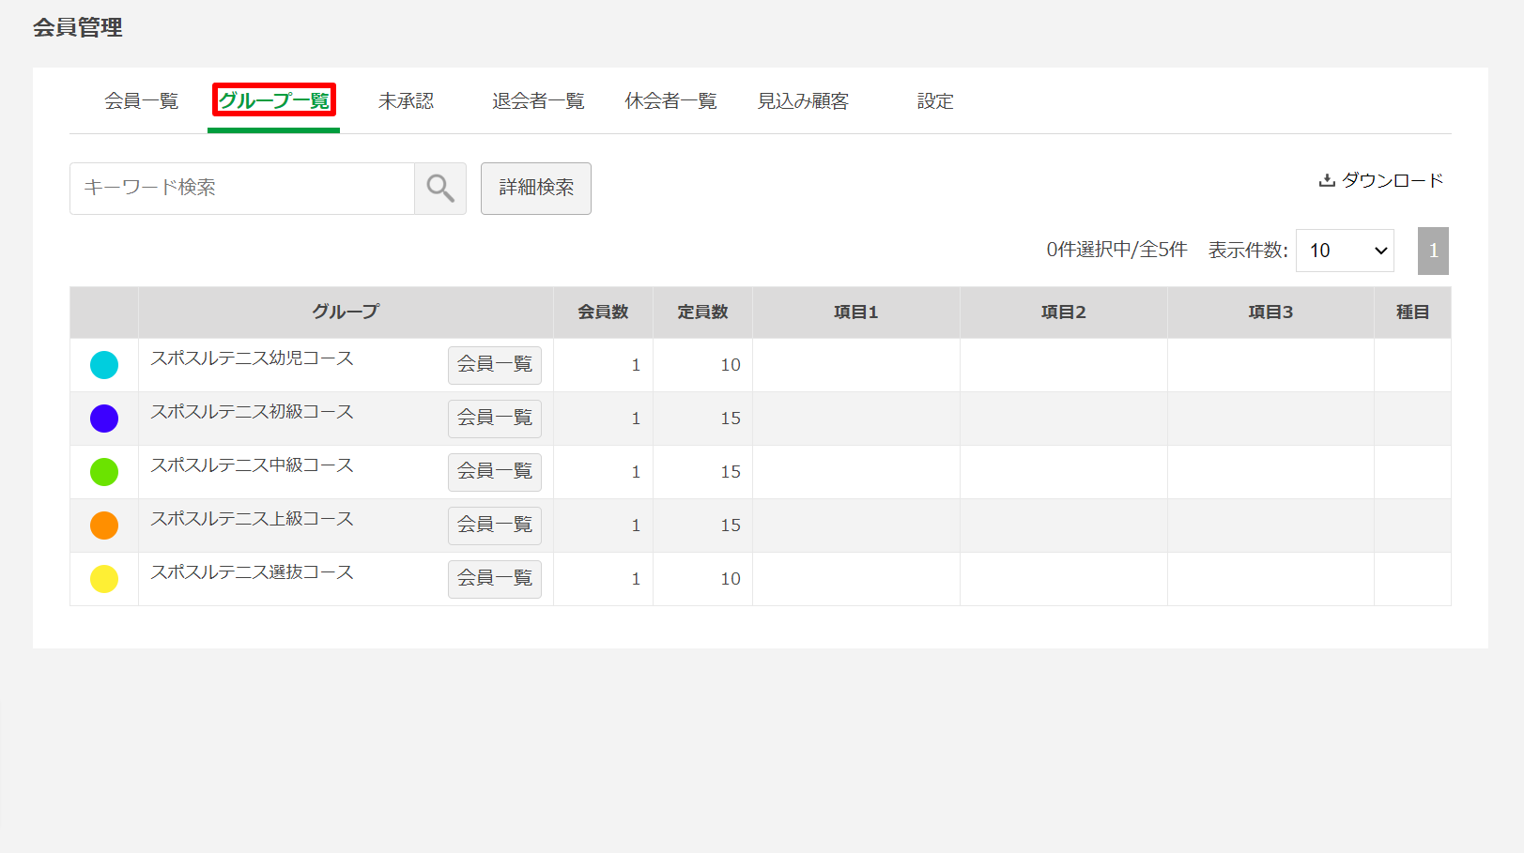Click yellow color dot for 選抜コース
This screenshot has height=853, width=1524.
(x=104, y=579)
